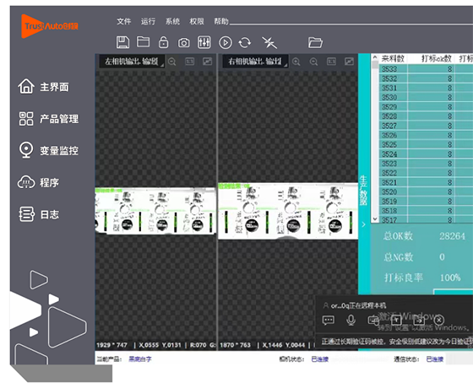Open the 帮助 menu
The image size is (473, 388).
pyautogui.click(x=221, y=21)
